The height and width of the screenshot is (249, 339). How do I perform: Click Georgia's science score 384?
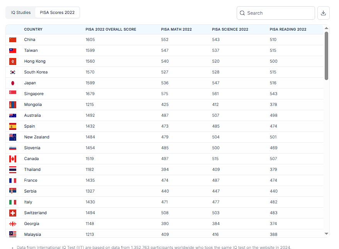[x=216, y=223]
